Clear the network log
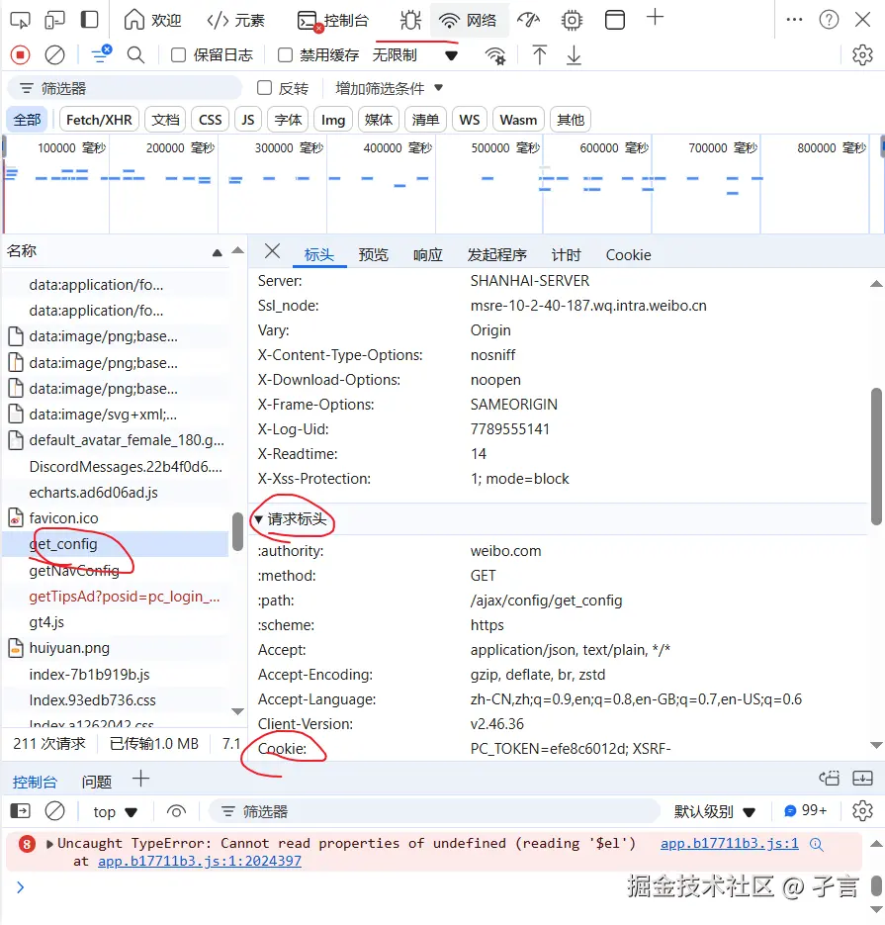Viewport: 885px width, 925px height. 54,55
